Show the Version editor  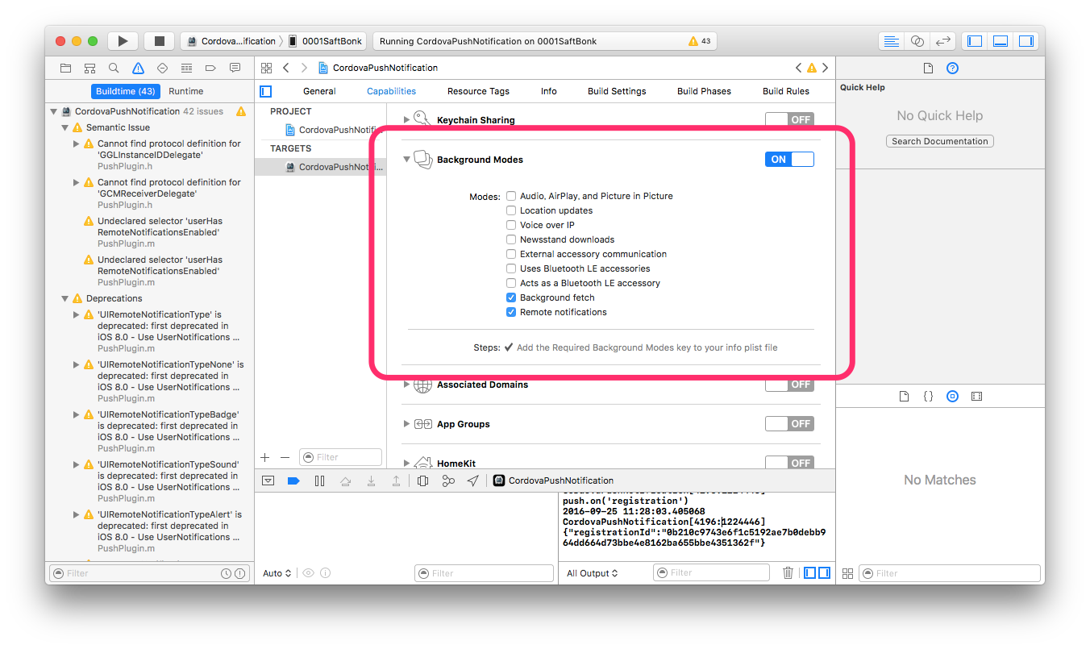point(942,41)
